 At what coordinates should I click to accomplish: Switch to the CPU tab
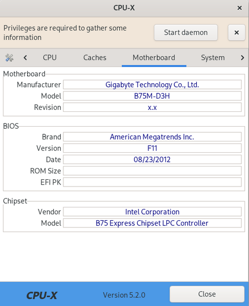(50, 58)
